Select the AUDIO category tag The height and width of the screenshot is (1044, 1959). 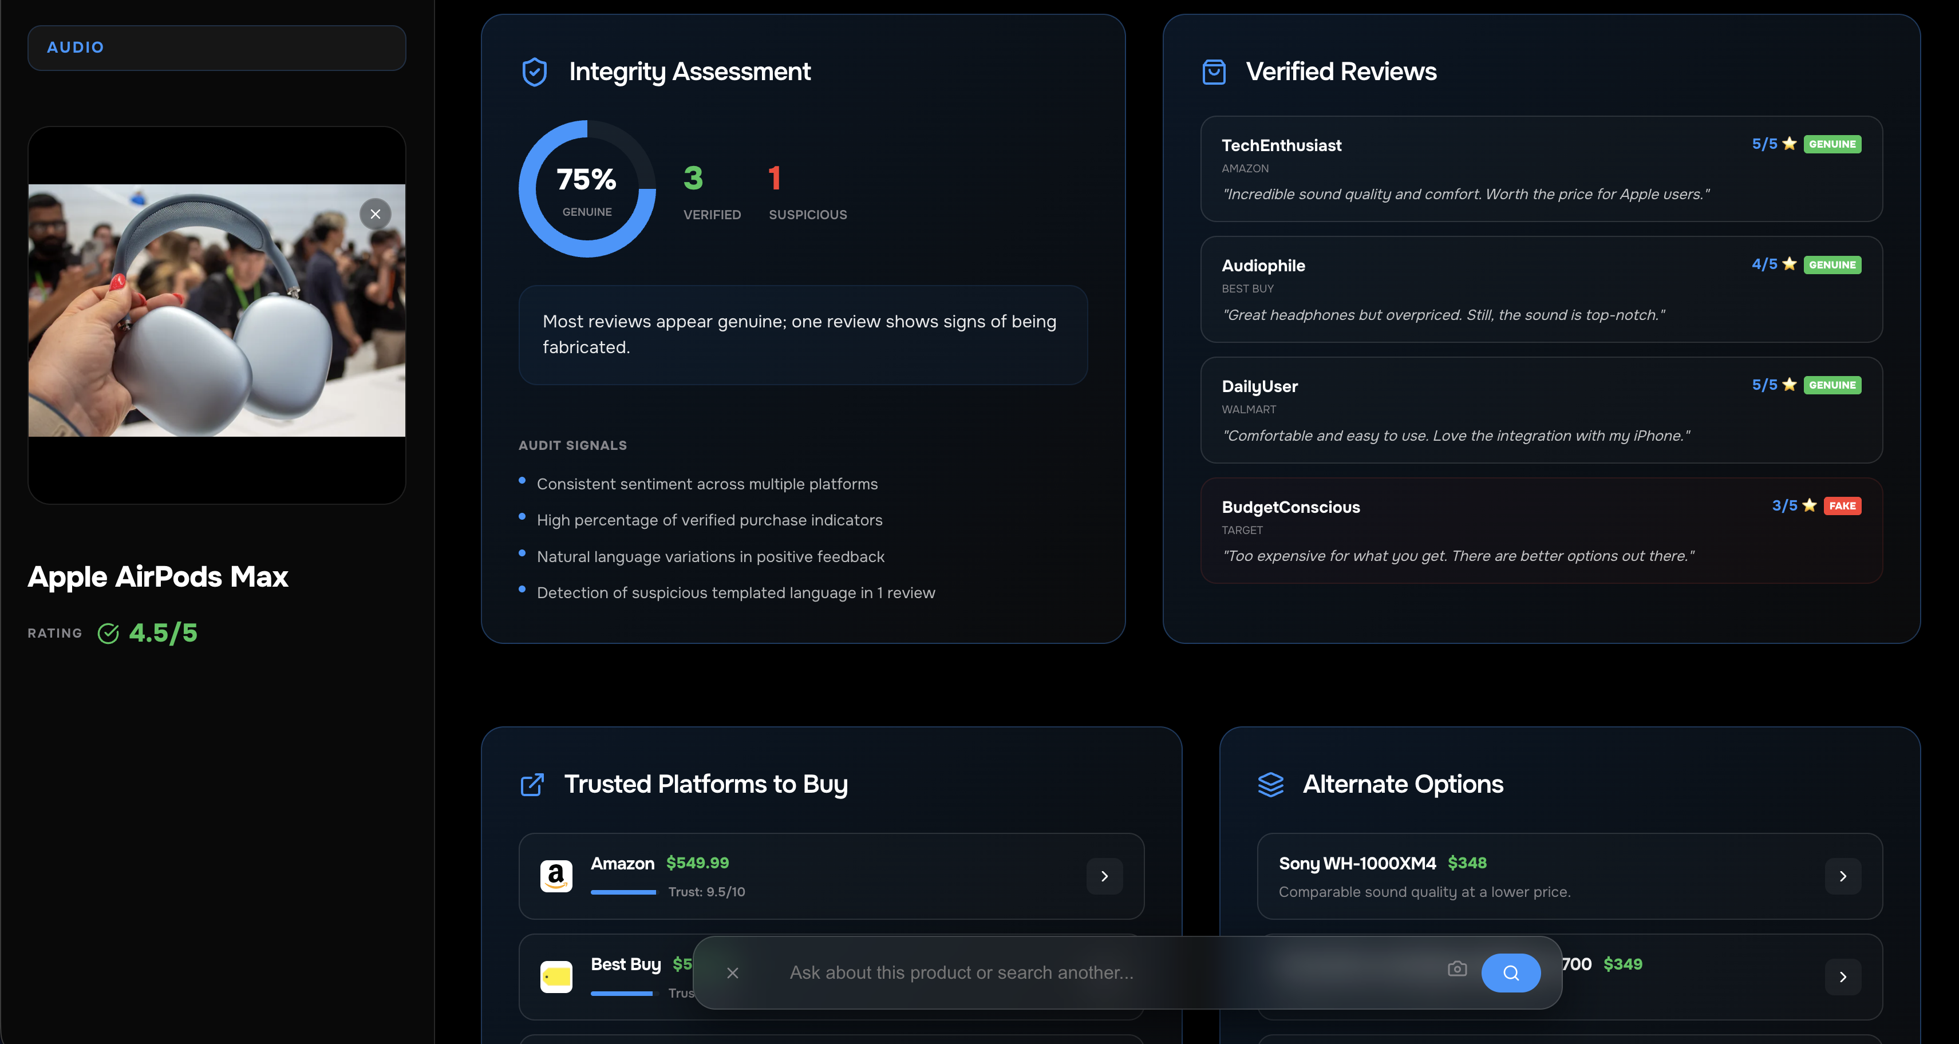(76, 47)
